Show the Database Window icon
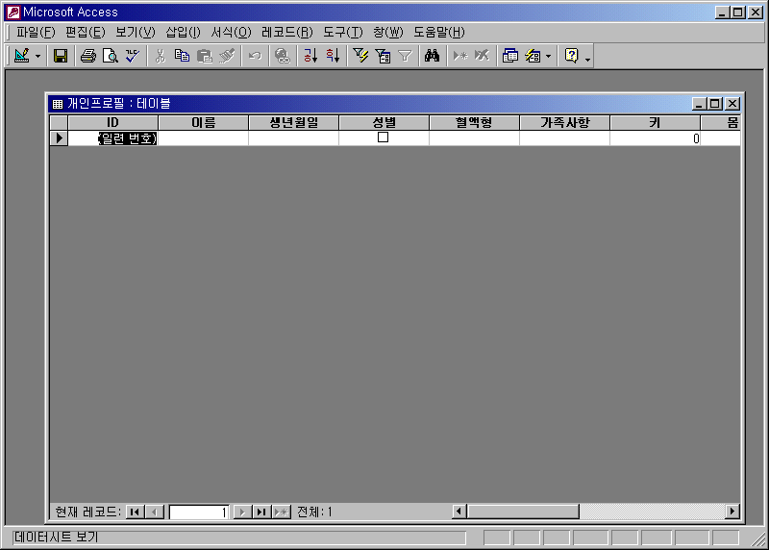Screen dimensions: 769x550 510,56
